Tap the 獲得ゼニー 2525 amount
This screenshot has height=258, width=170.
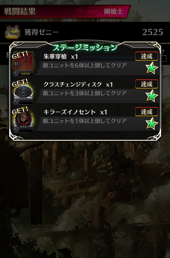pos(153,32)
